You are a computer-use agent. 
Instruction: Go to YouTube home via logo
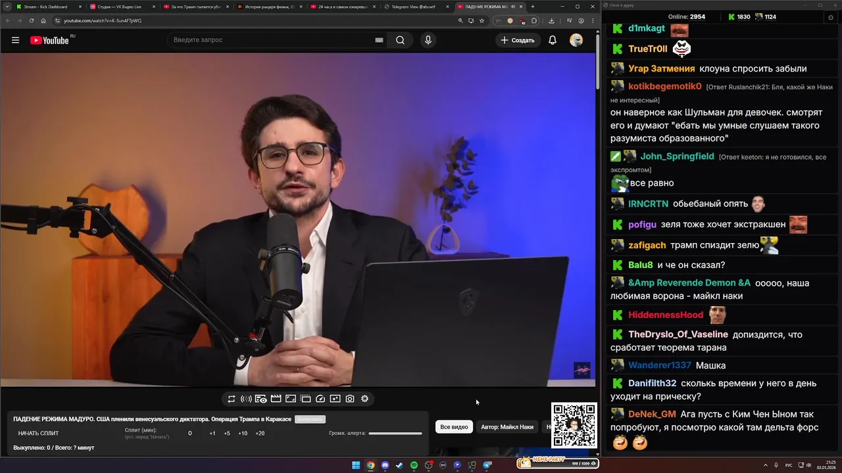coord(49,40)
